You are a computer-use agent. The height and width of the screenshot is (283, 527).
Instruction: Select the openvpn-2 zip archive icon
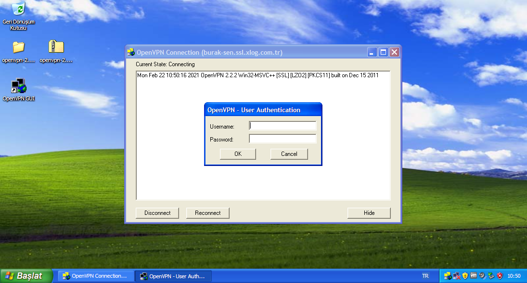56,52
